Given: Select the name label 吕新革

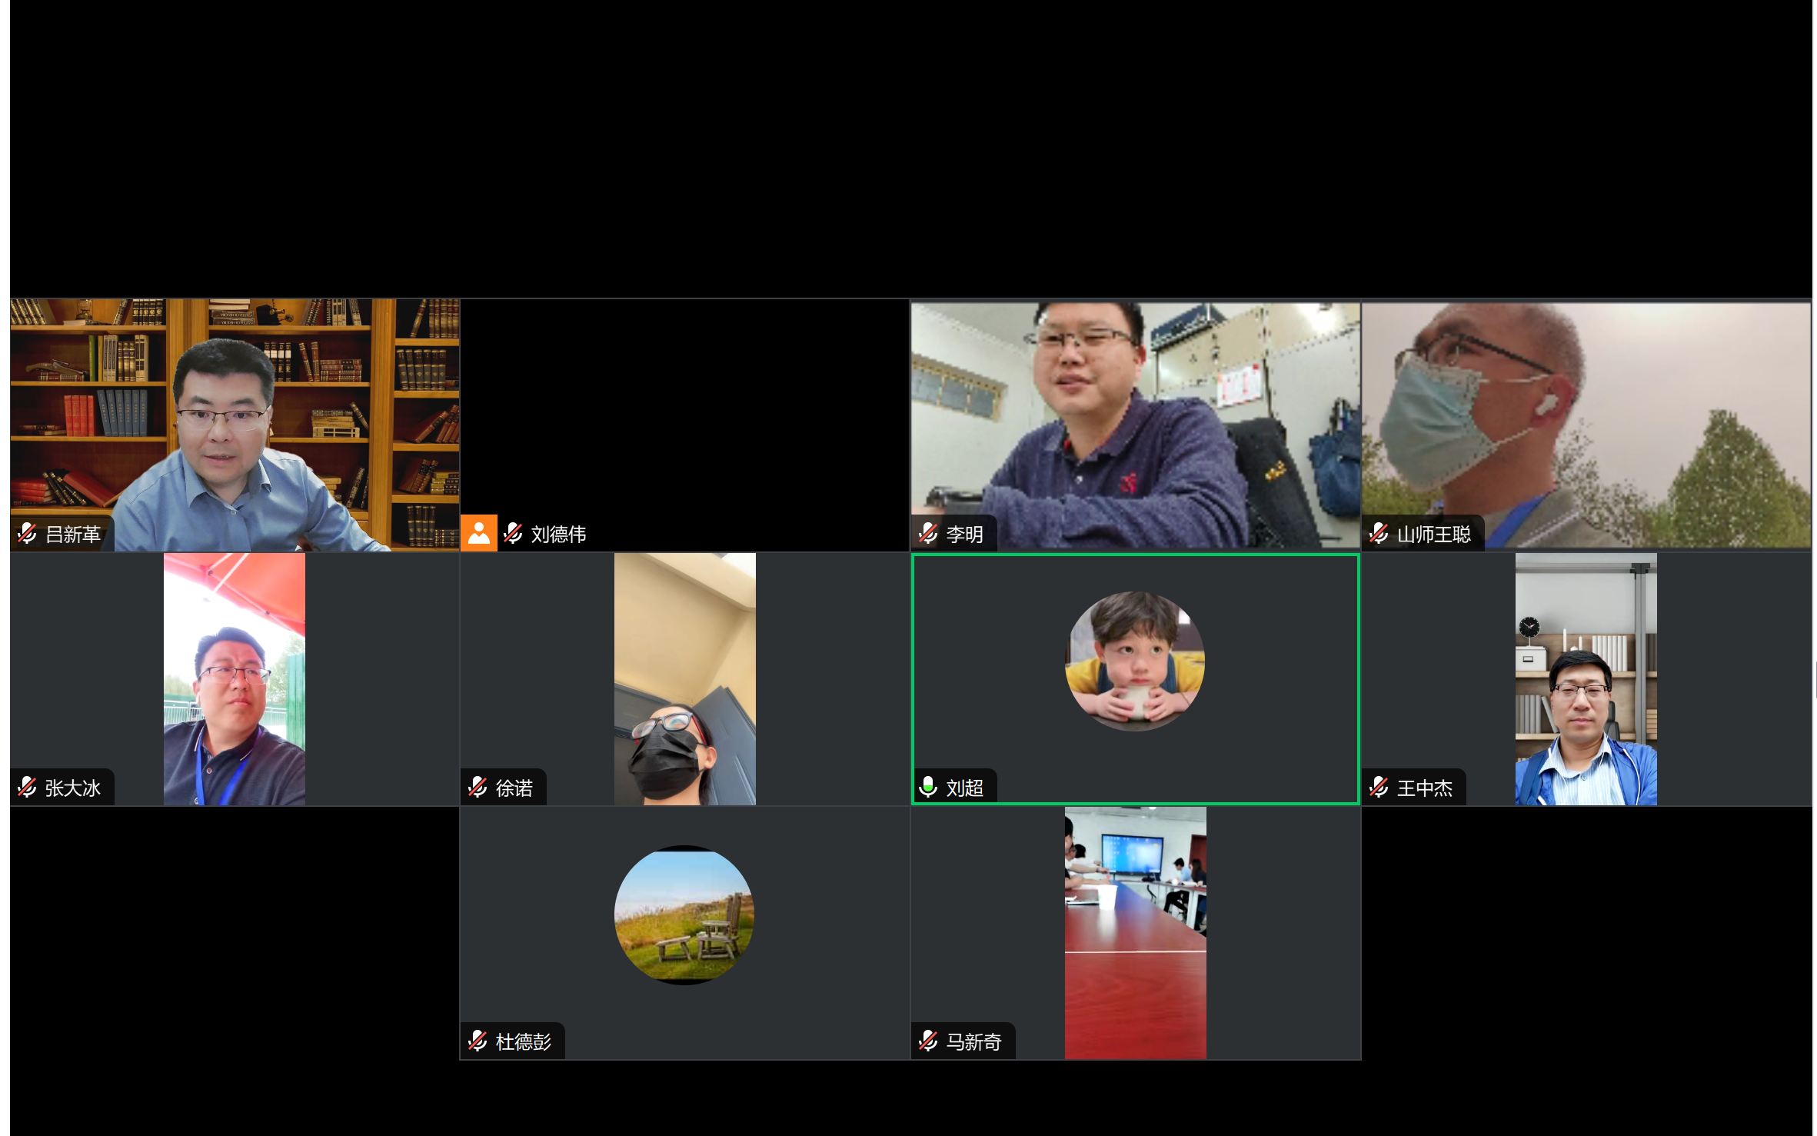Looking at the screenshot, I should click(x=73, y=534).
